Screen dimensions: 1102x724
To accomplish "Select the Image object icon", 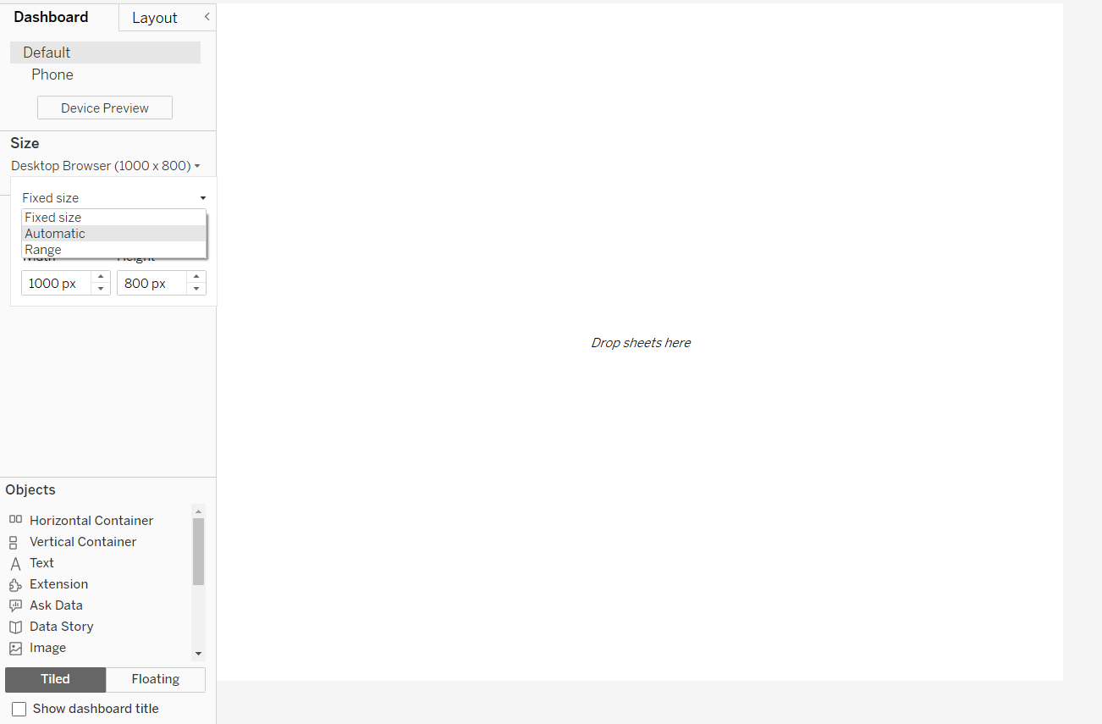I will tap(14, 648).
